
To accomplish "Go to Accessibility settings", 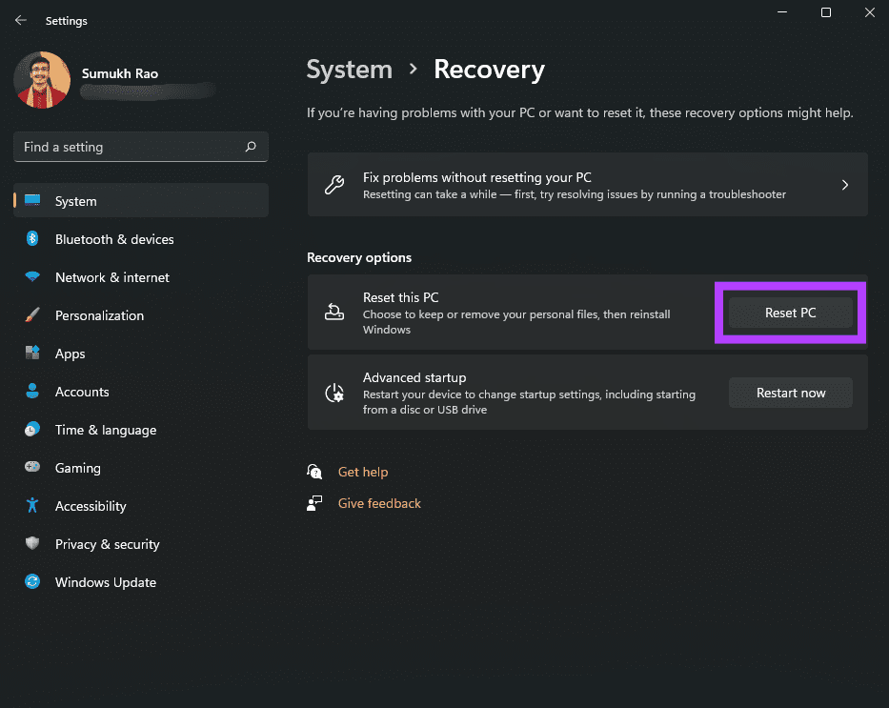I will 141,506.
